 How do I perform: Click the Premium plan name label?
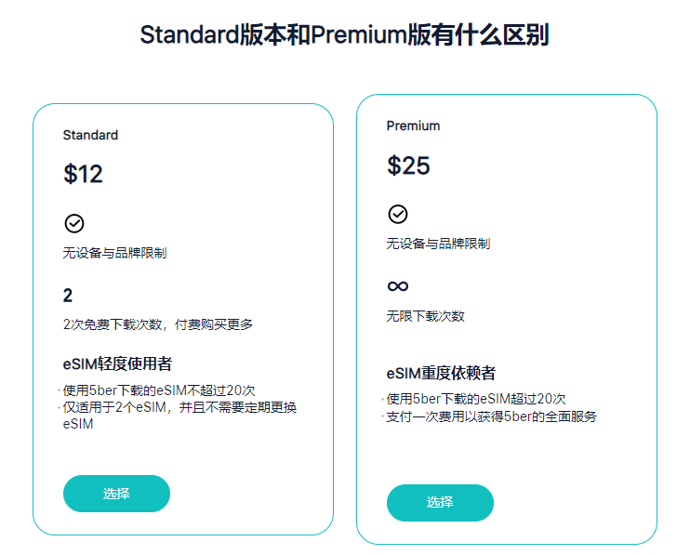click(x=413, y=126)
